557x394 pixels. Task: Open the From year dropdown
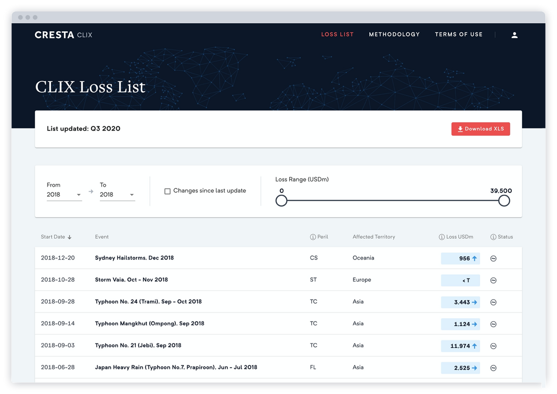tap(64, 195)
